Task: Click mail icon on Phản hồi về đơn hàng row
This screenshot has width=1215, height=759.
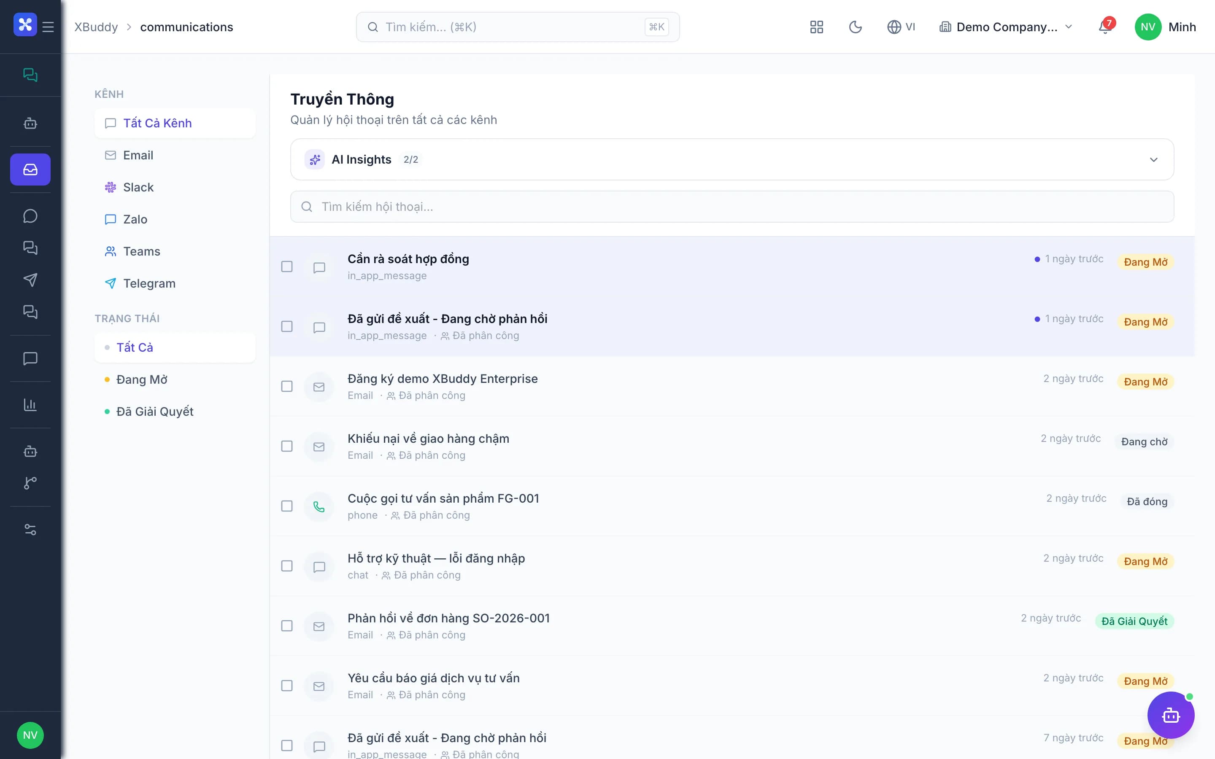Action: pyautogui.click(x=319, y=626)
